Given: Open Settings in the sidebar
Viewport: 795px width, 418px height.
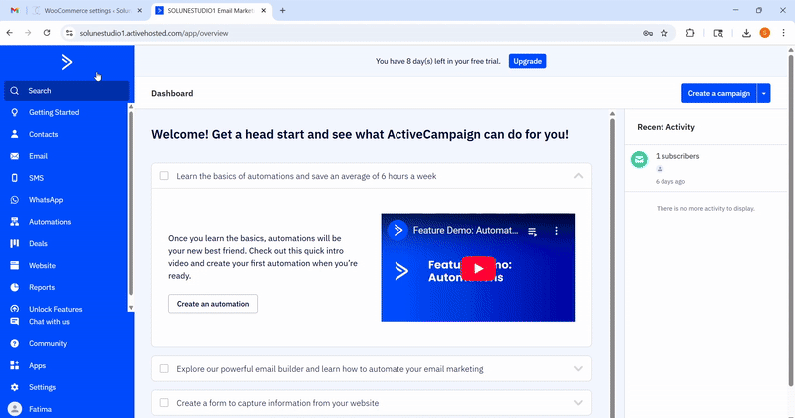Looking at the screenshot, I should pyautogui.click(x=42, y=387).
